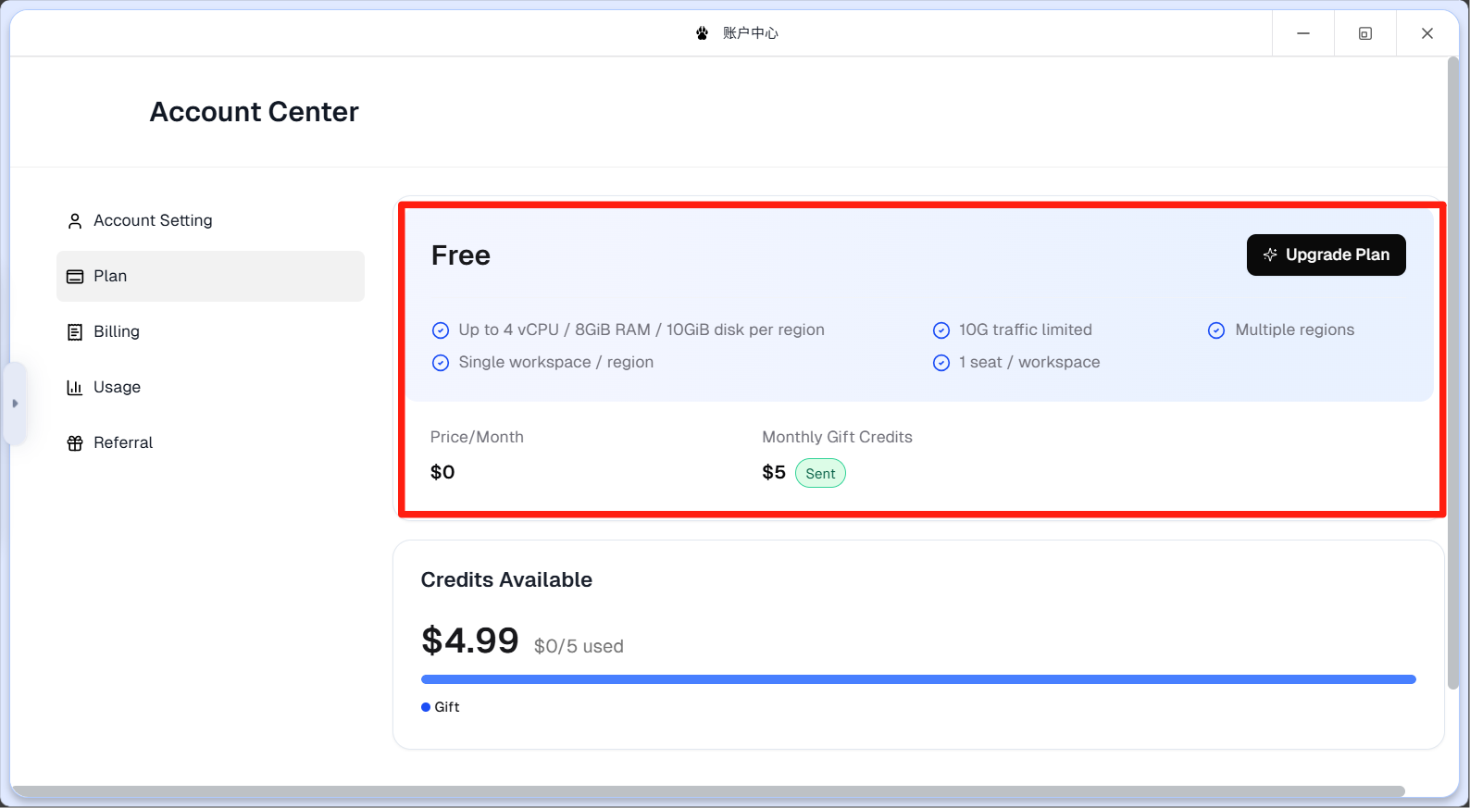This screenshot has height=808, width=1470.
Task: Click the green Sent badge
Action: click(x=819, y=474)
